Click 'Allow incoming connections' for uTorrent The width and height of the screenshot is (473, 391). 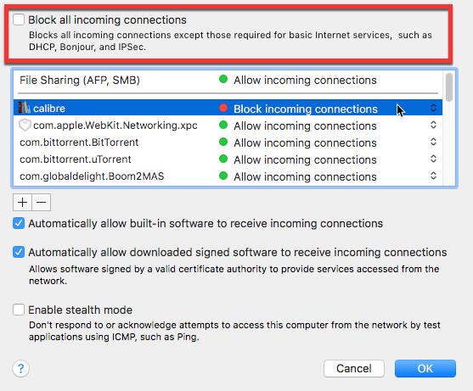(305, 159)
